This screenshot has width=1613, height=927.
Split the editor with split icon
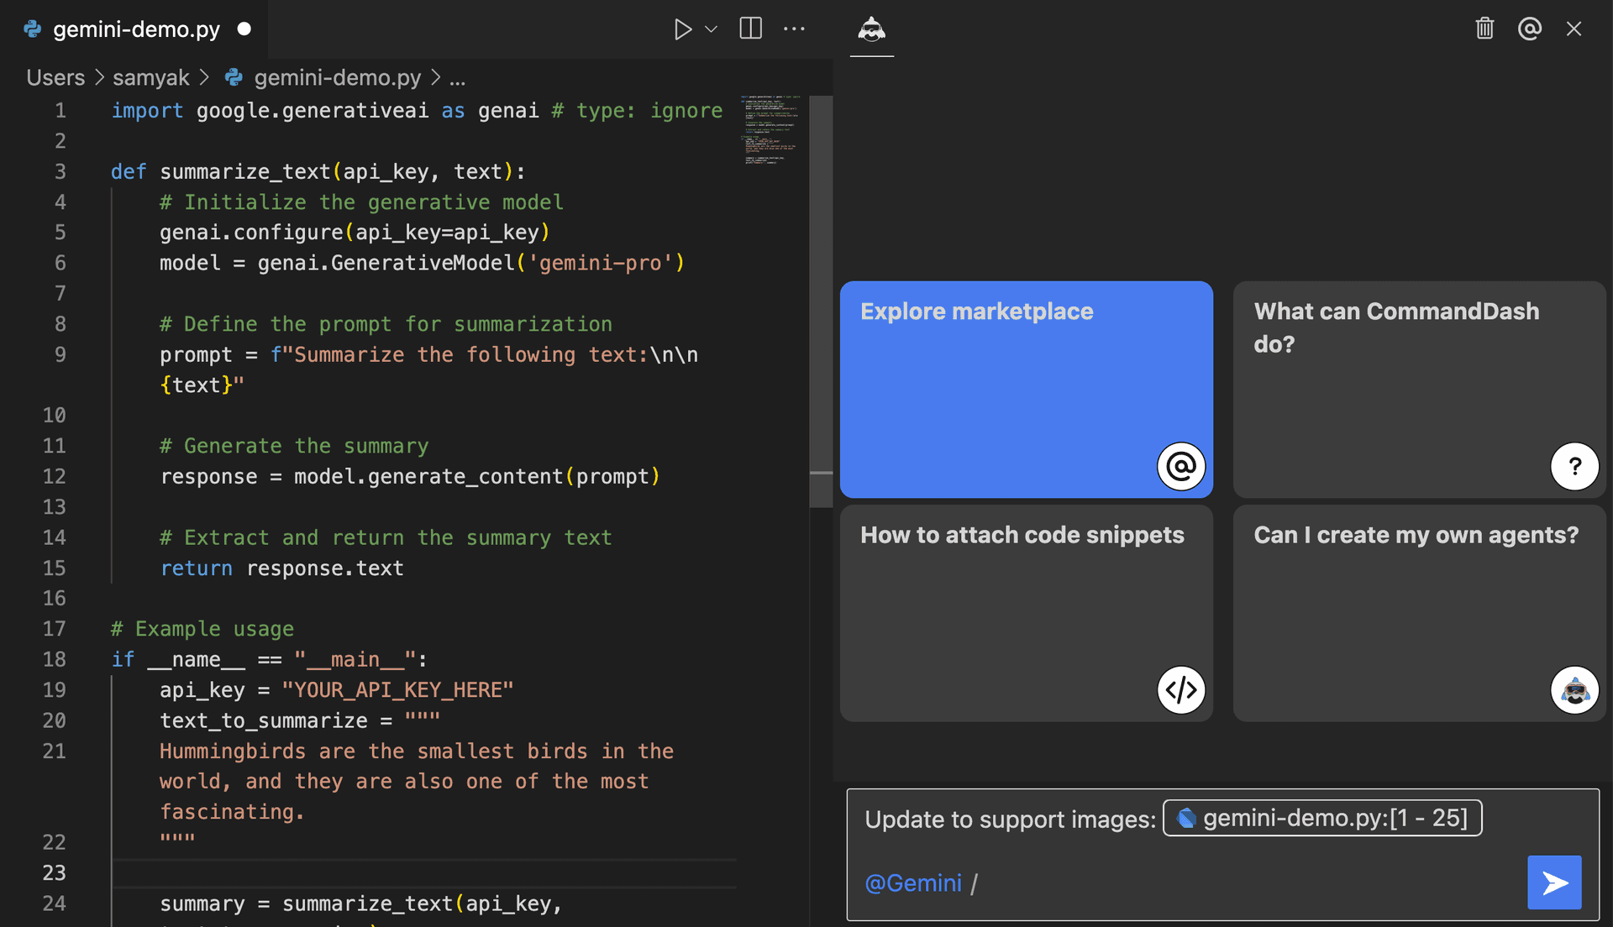(x=750, y=29)
